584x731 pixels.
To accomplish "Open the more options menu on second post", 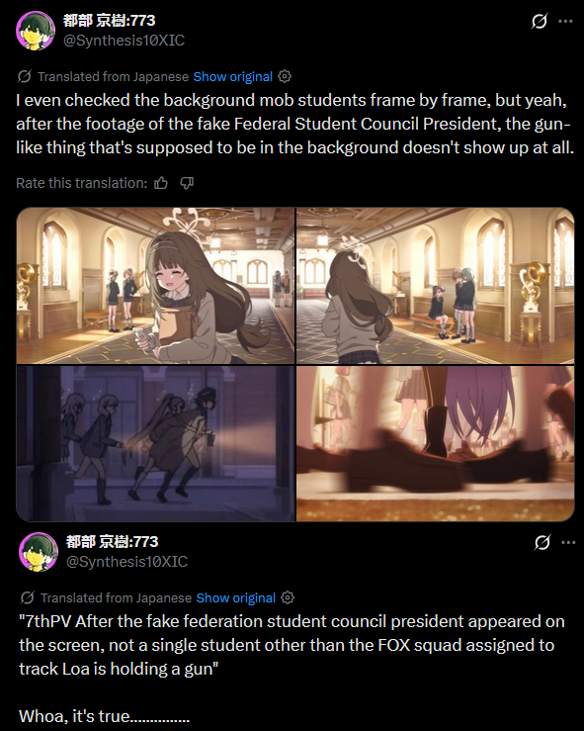I will point(568,542).
